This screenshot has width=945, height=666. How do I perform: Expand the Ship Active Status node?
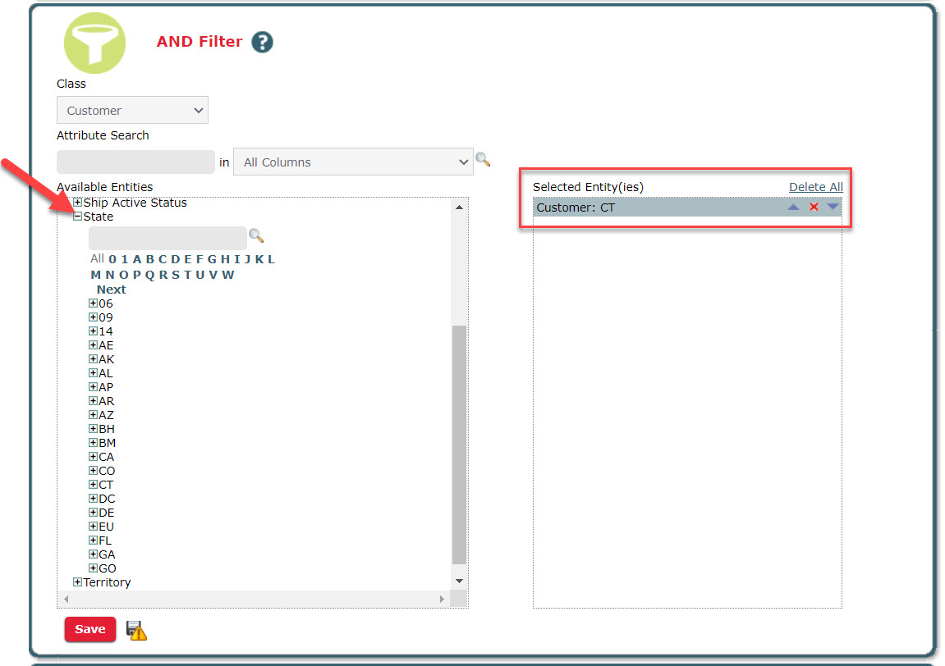(78, 203)
